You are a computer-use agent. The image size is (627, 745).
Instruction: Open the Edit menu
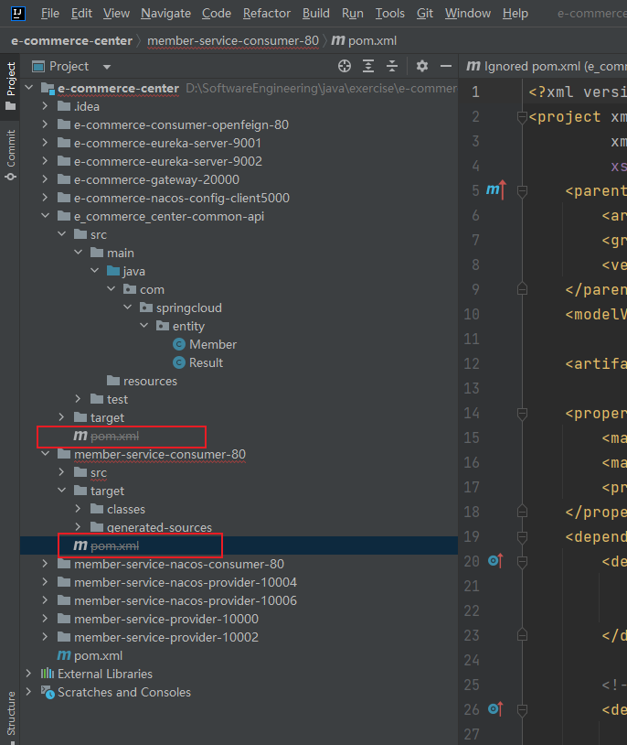pyautogui.click(x=81, y=14)
